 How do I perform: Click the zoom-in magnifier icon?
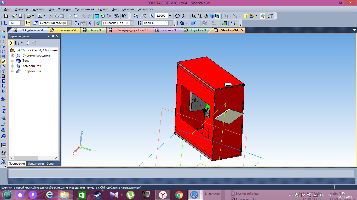[152, 16]
